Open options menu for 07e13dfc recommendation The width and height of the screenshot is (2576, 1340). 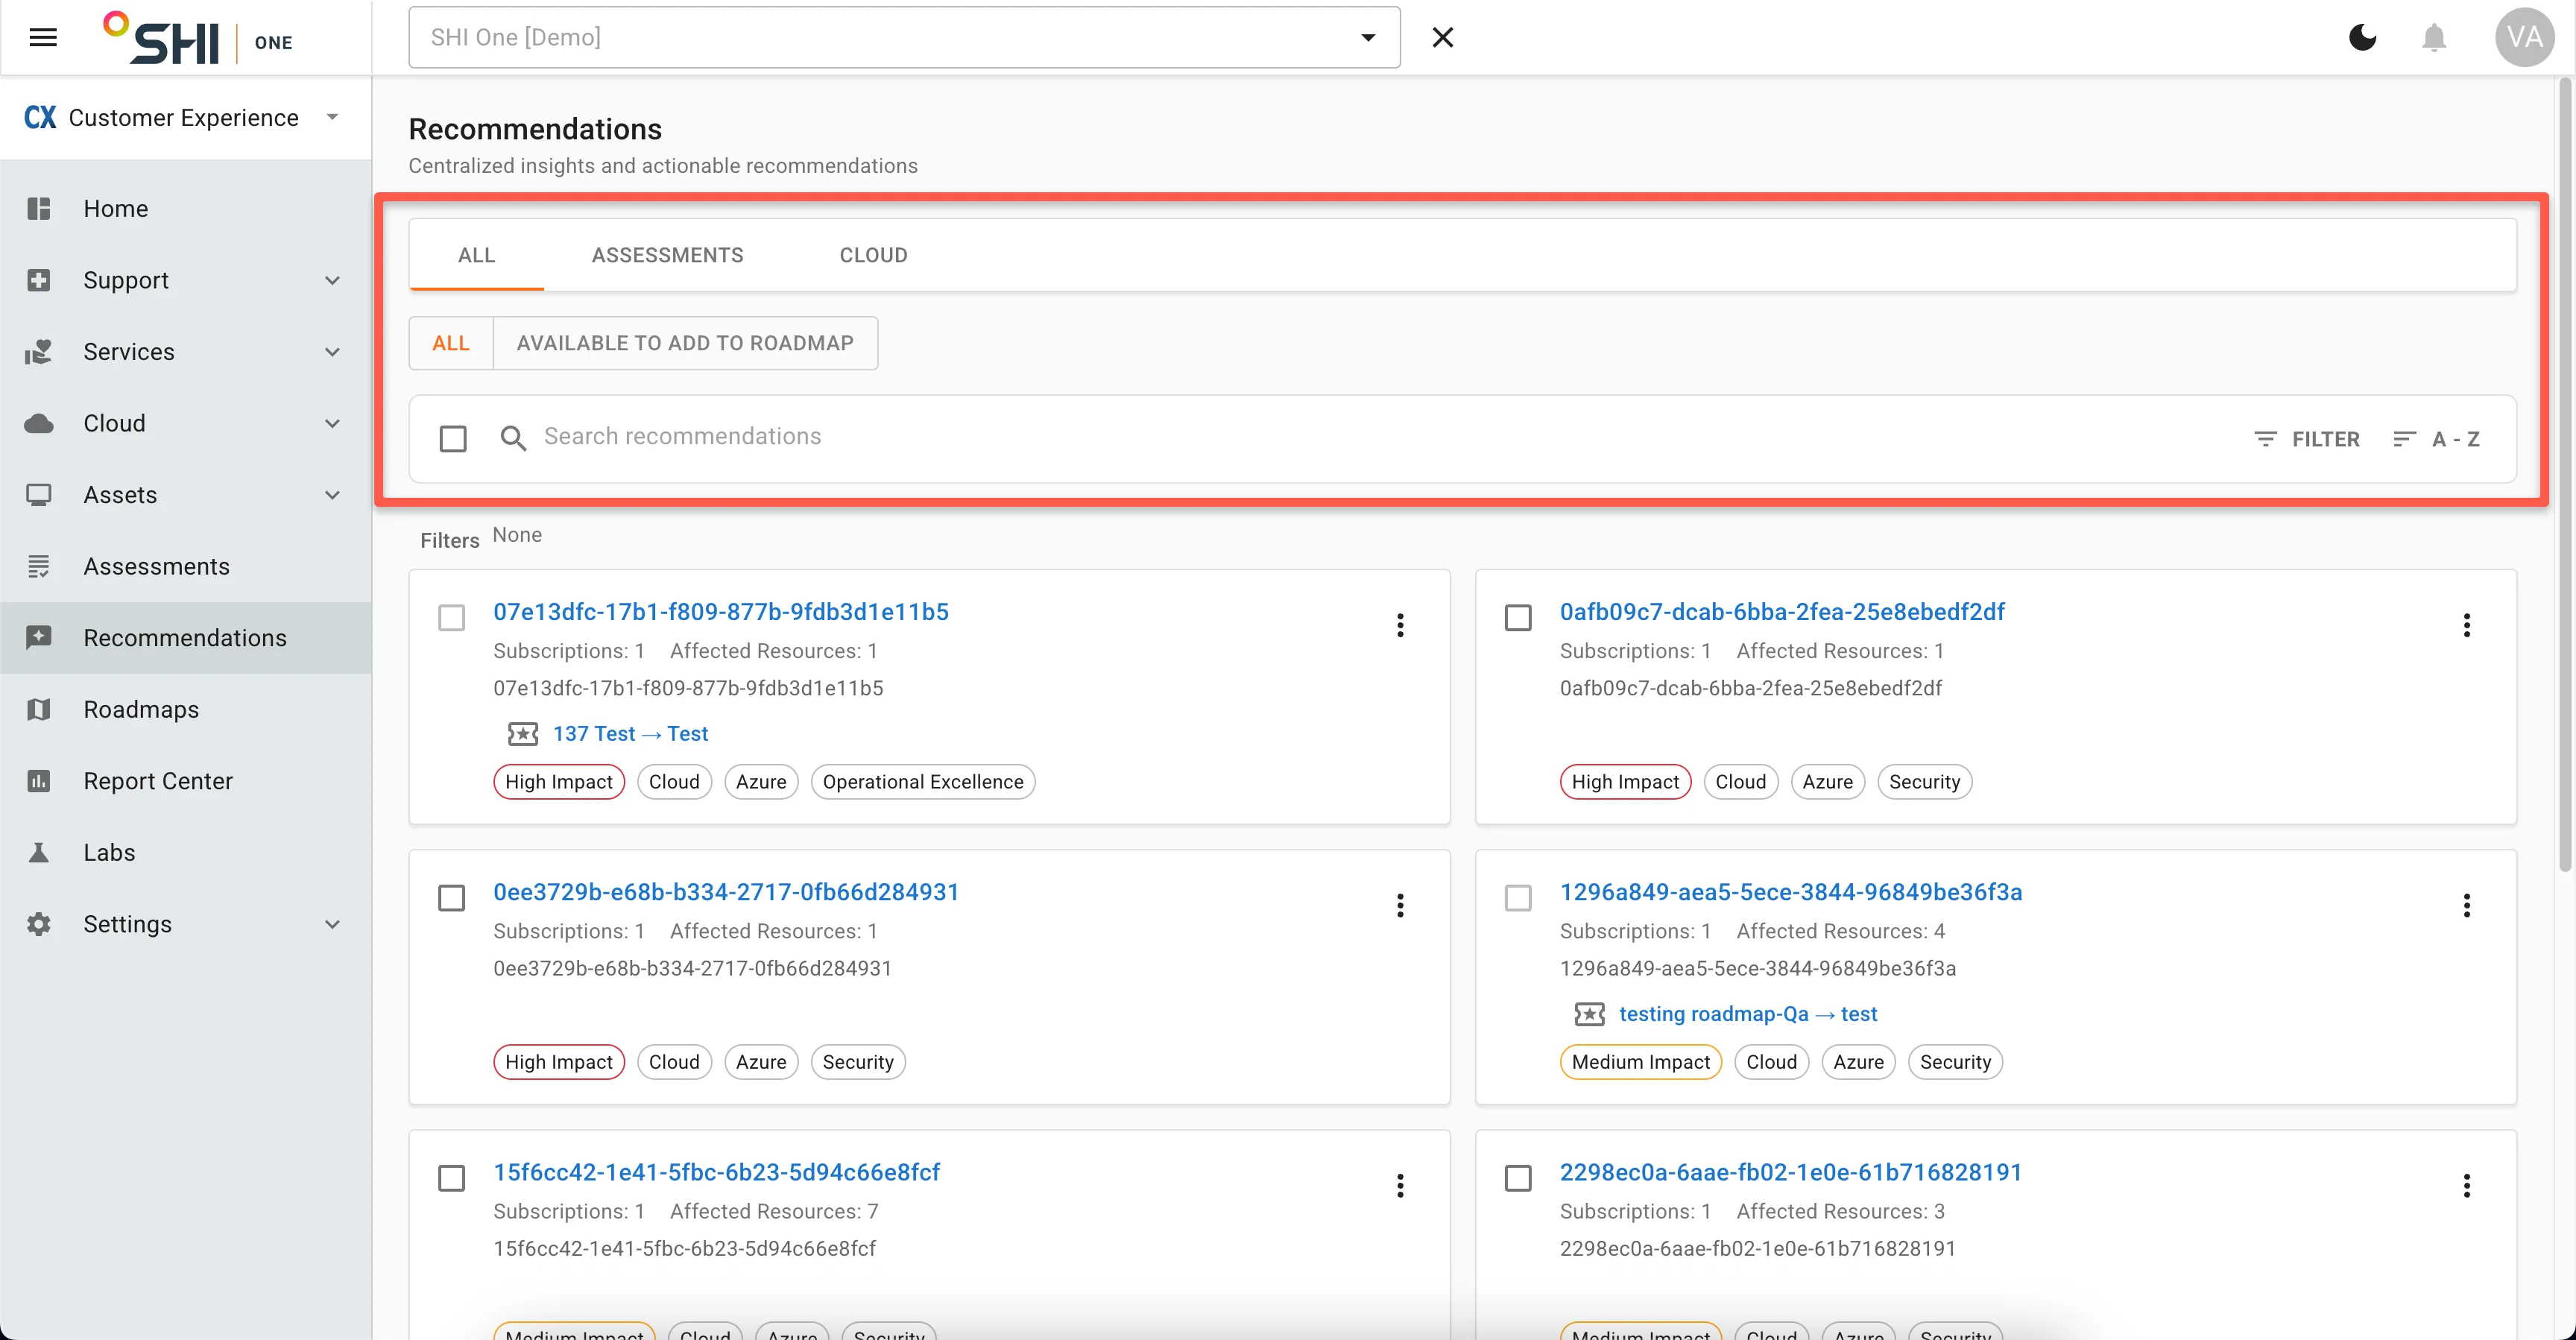[1400, 625]
